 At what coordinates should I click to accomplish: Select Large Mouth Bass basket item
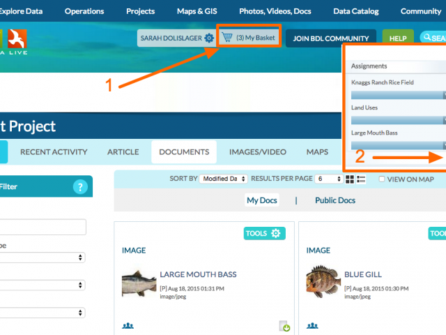[374, 133]
